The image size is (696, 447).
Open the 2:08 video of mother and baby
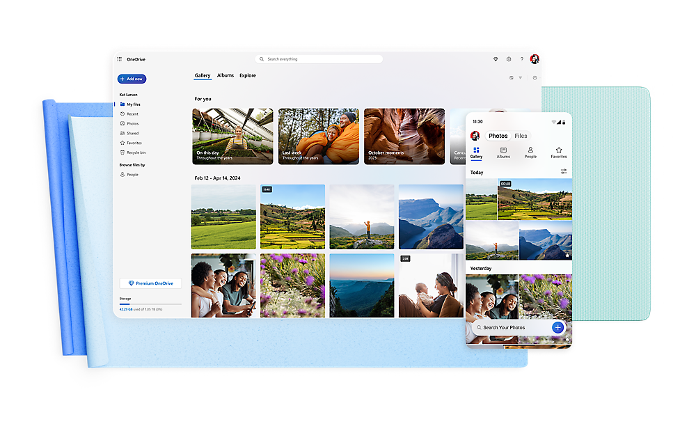(431, 285)
